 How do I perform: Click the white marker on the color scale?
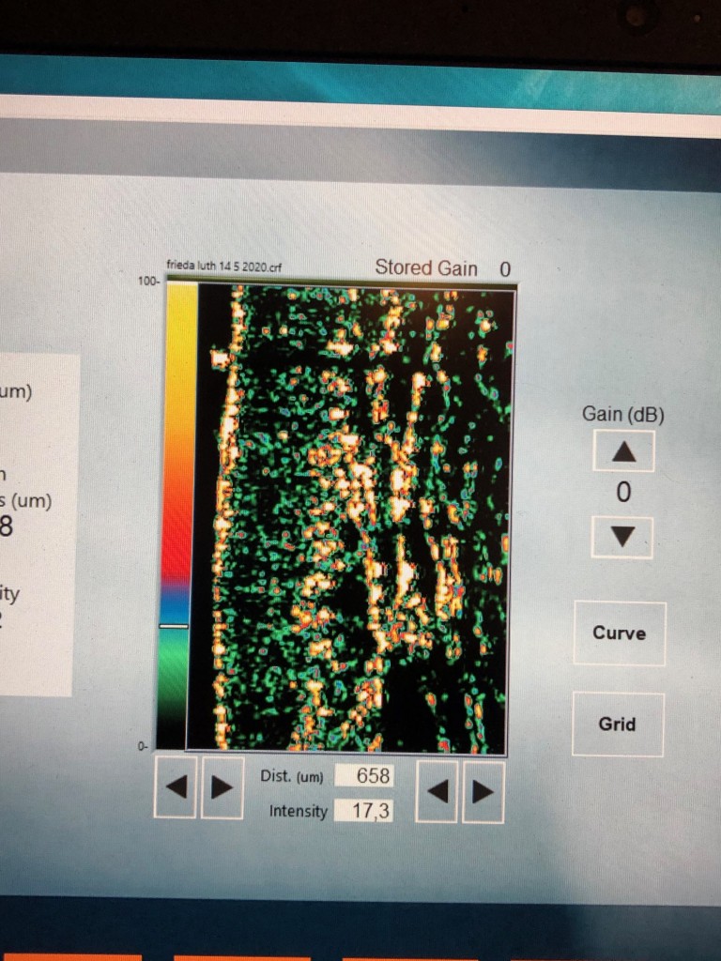(174, 625)
